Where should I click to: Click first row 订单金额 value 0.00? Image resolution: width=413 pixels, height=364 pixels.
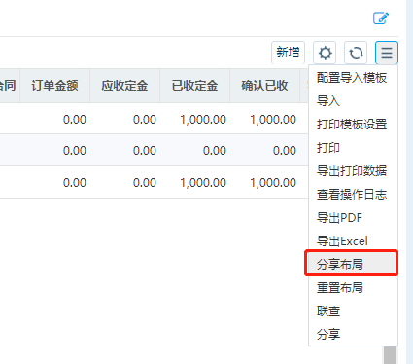coord(75,120)
